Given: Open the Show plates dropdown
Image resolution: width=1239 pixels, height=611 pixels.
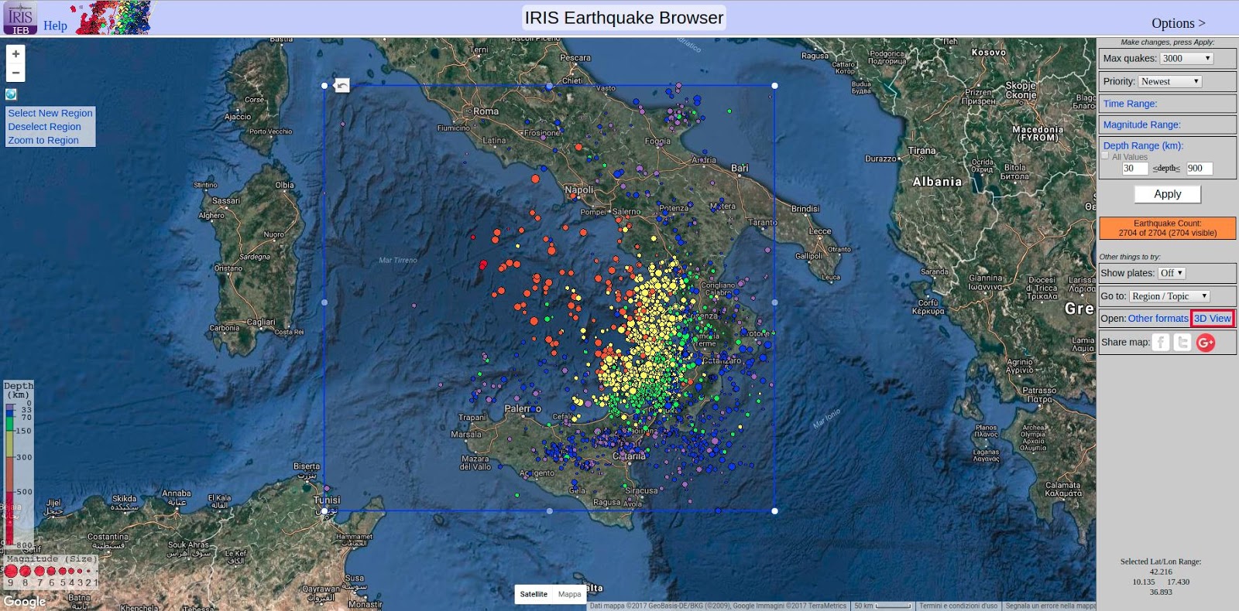Looking at the screenshot, I should click(1171, 273).
